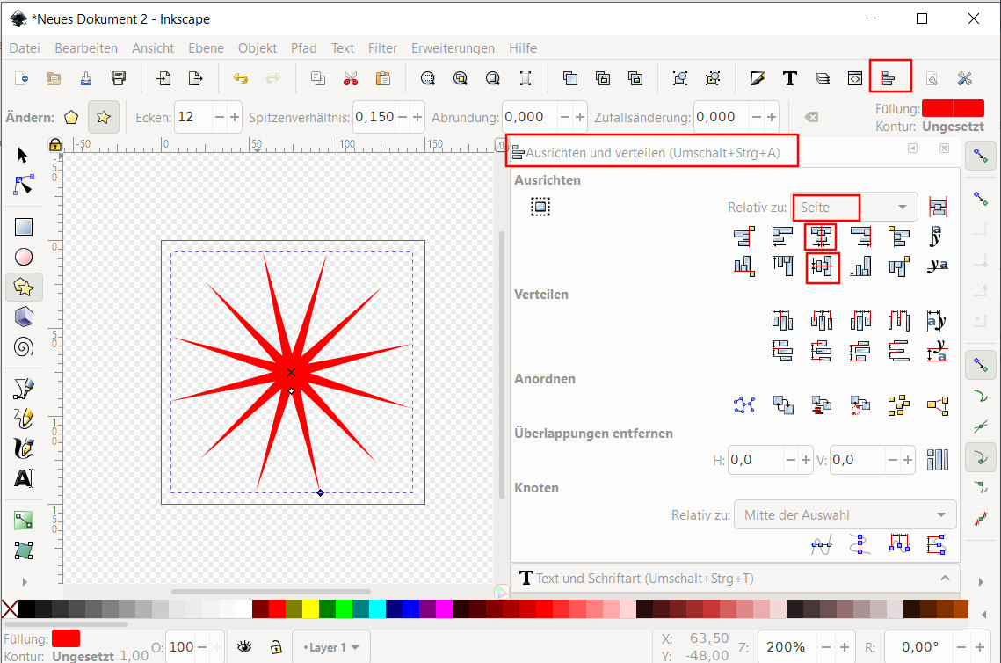Screen dimensions: 1001x663
Task: Open the XML editor icon
Action: coord(855,78)
